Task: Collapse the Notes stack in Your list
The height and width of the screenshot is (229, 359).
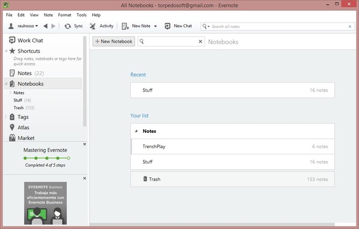Action: pos(136,131)
